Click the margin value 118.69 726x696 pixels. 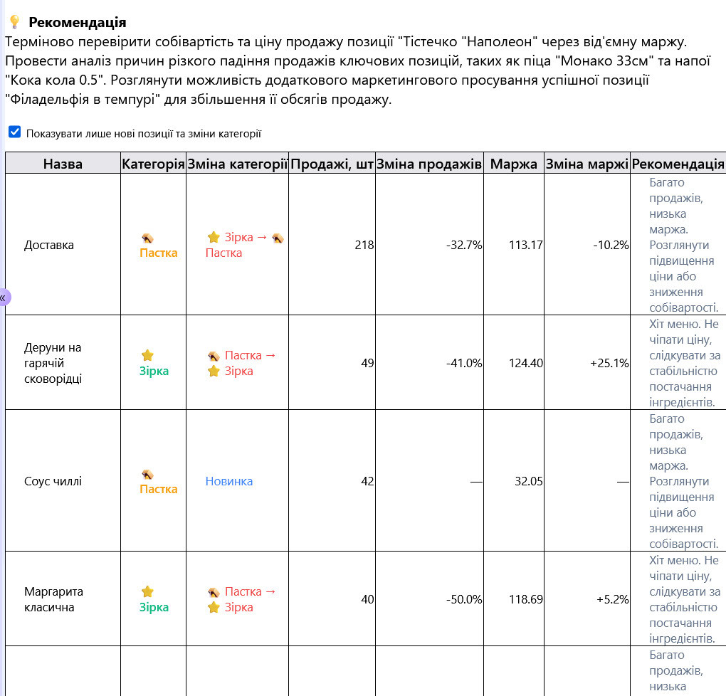point(525,599)
